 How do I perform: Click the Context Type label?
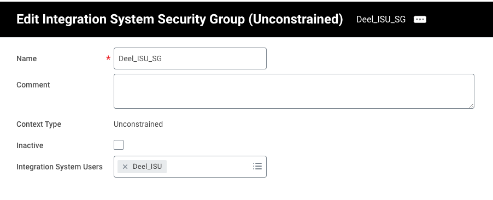[x=39, y=124]
